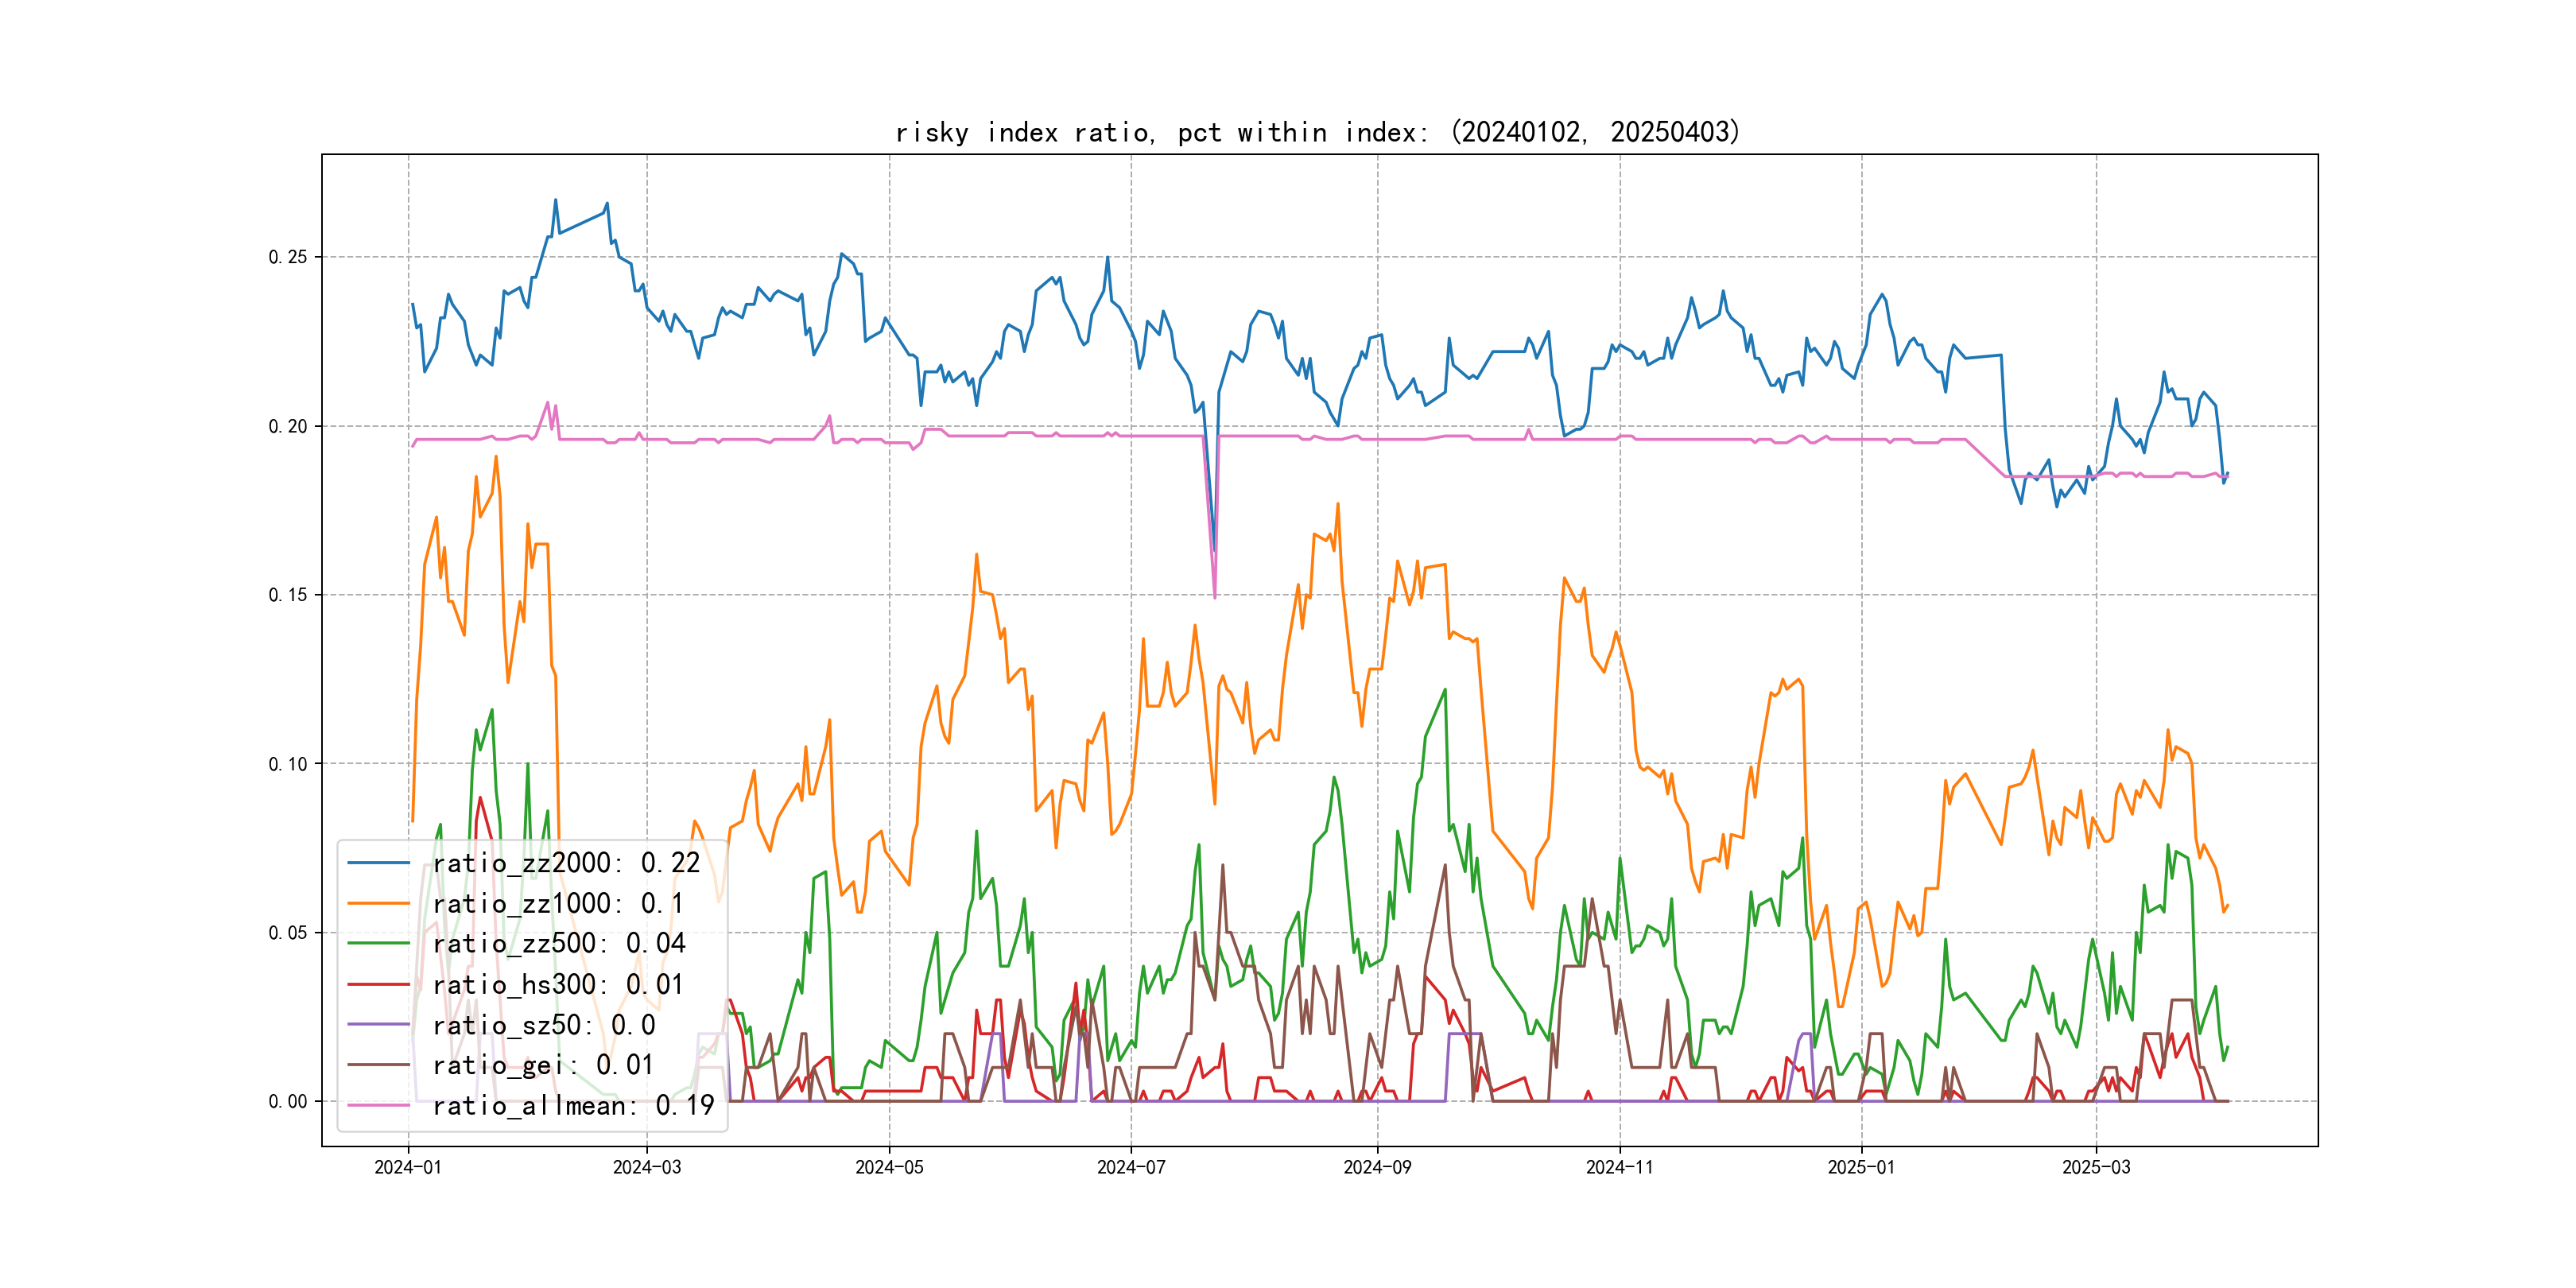The width and height of the screenshot is (2576, 1288).
Task: Click the 2024-01 x-axis tick label
Action: click(x=407, y=1168)
